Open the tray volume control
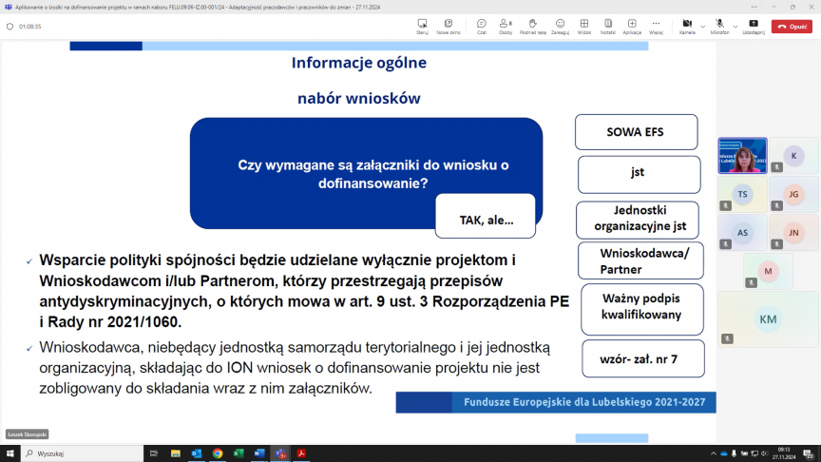 [x=764, y=453]
